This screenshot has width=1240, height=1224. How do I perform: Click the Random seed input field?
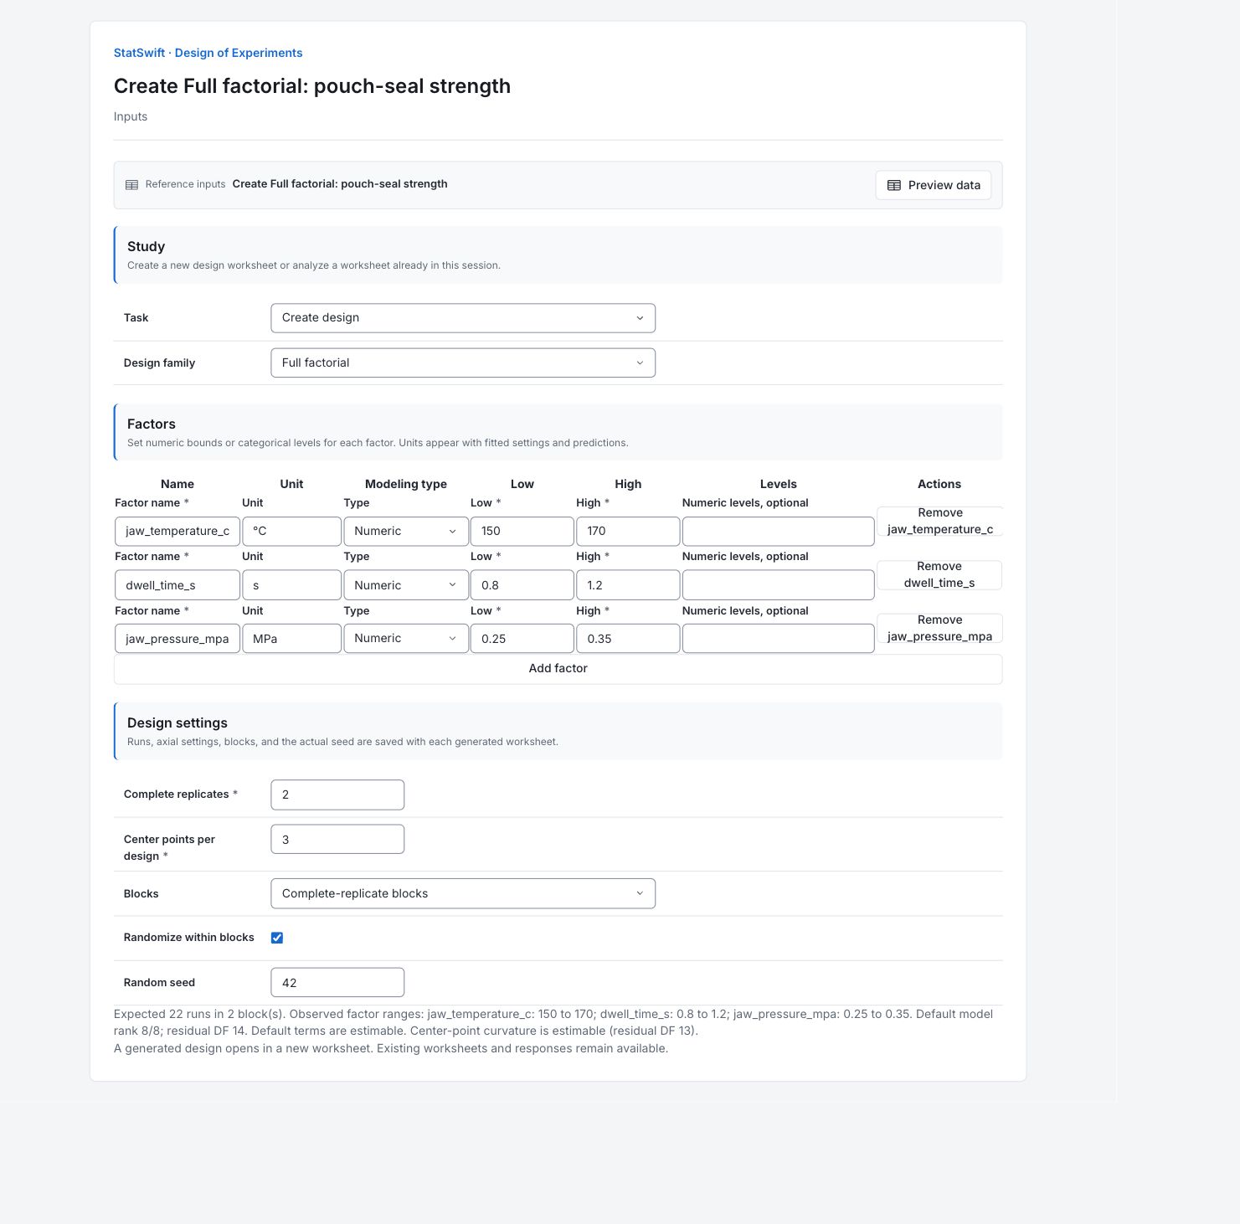(x=337, y=982)
